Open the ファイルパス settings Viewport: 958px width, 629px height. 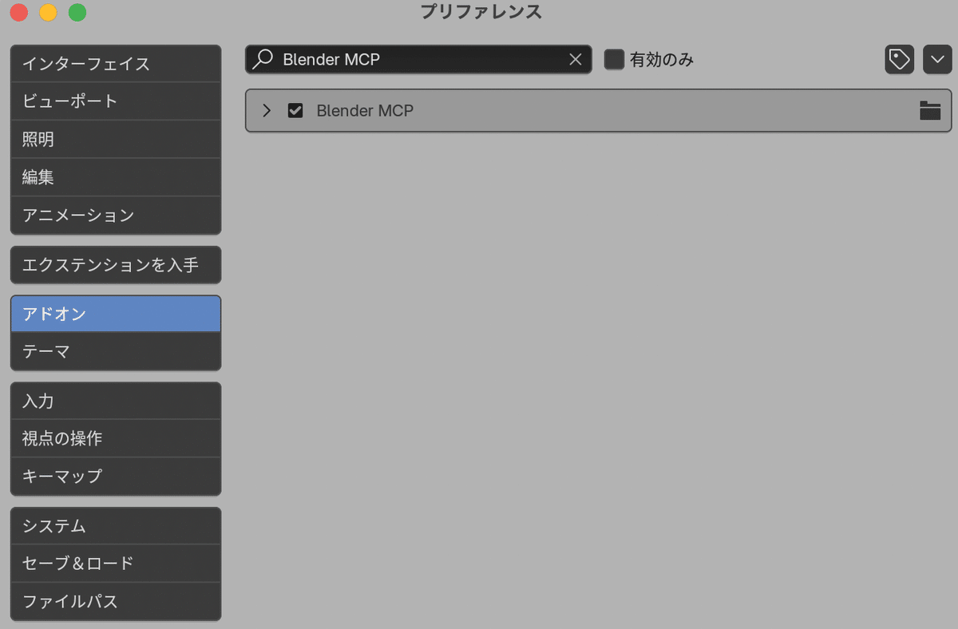(116, 602)
